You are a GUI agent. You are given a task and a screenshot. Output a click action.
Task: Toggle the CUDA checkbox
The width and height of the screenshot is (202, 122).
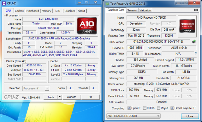(145, 108)
